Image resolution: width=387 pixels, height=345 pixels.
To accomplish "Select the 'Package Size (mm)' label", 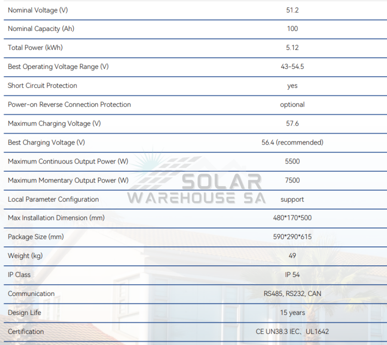I will tap(36, 237).
